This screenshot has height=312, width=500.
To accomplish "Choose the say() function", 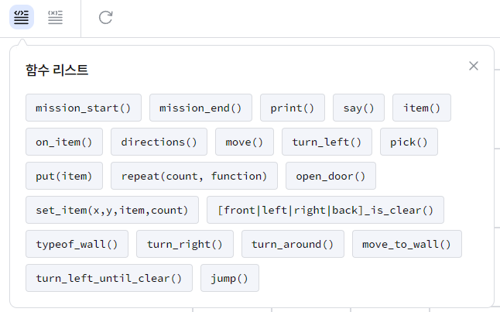I will click(358, 108).
